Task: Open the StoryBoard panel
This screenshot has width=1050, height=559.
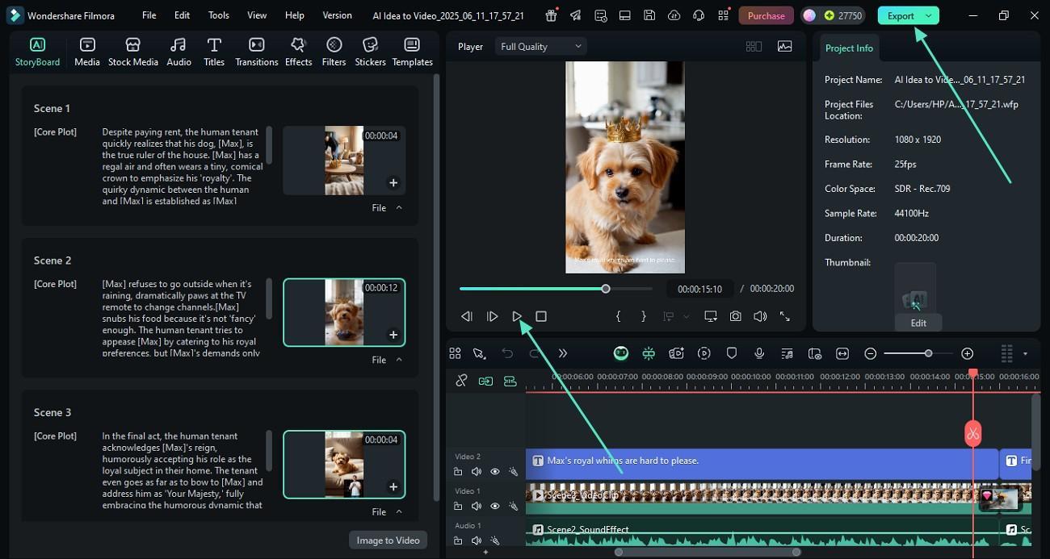Action: (37, 52)
